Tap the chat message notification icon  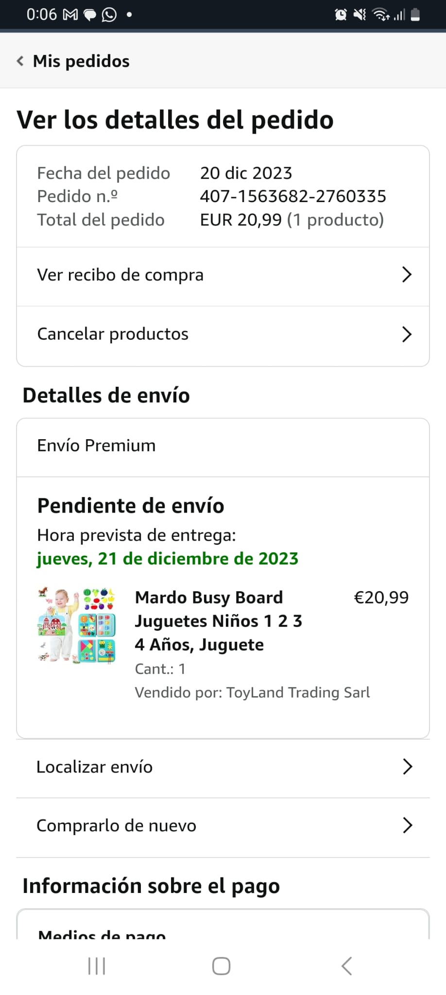pos(90,15)
